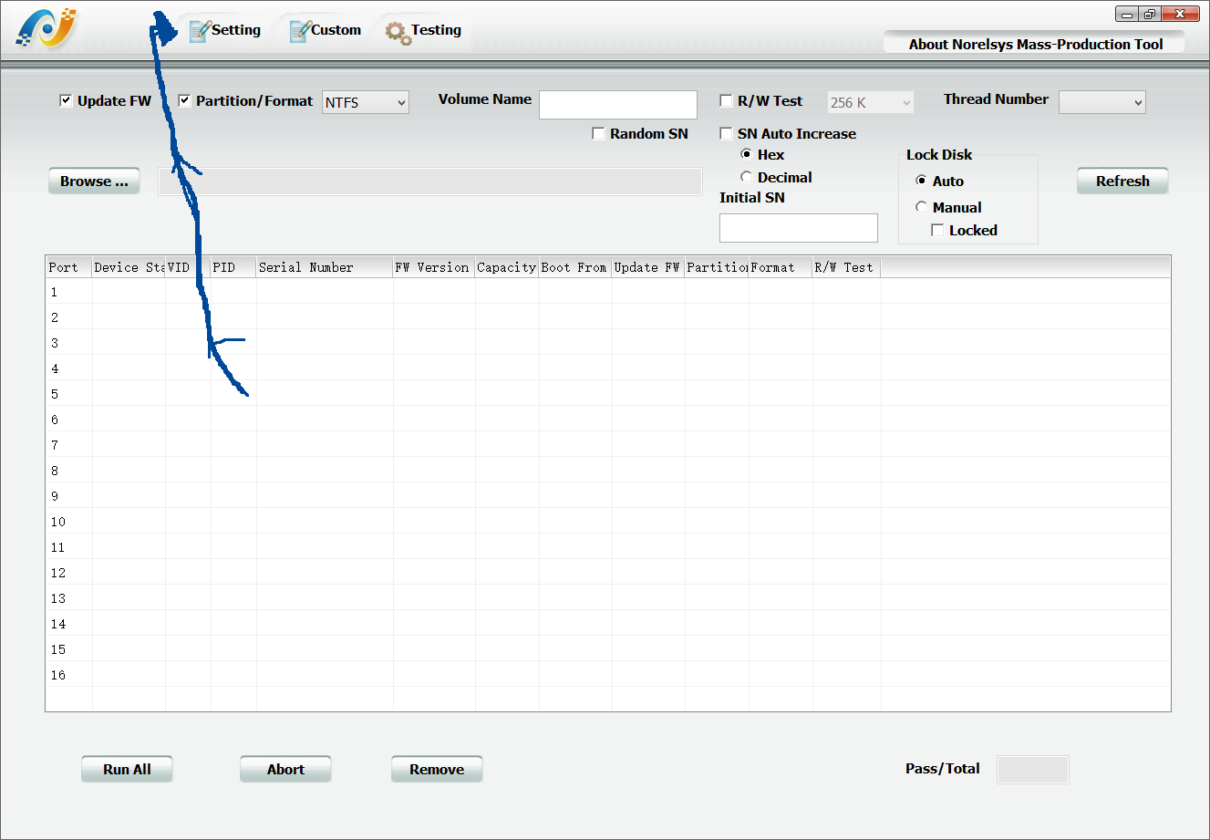The image size is (1210, 840).
Task: Click the Browse button
Action: click(x=94, y=181)
